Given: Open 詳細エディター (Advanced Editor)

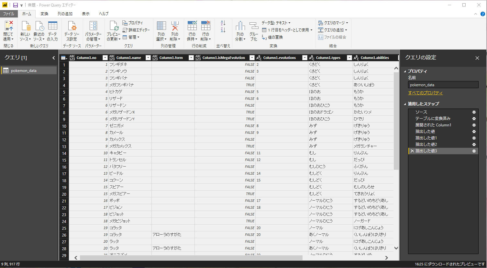Looking at the screenshot, I should point(136,30).
